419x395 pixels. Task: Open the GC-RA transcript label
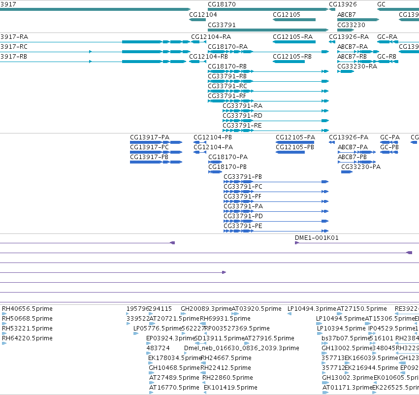click(x=387, y=37)
